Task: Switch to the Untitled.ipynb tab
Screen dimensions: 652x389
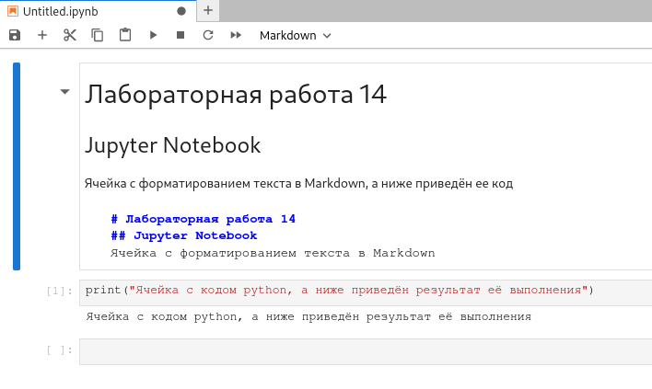Action: tap(60, 11)
